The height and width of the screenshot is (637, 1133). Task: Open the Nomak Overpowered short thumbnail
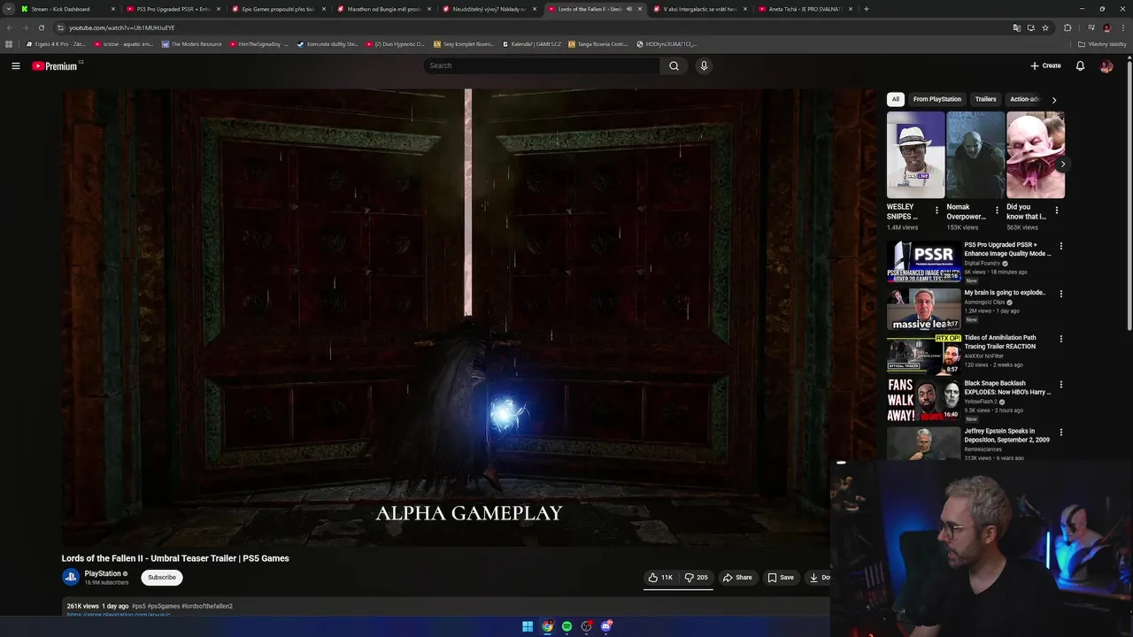tap(975, 155)
